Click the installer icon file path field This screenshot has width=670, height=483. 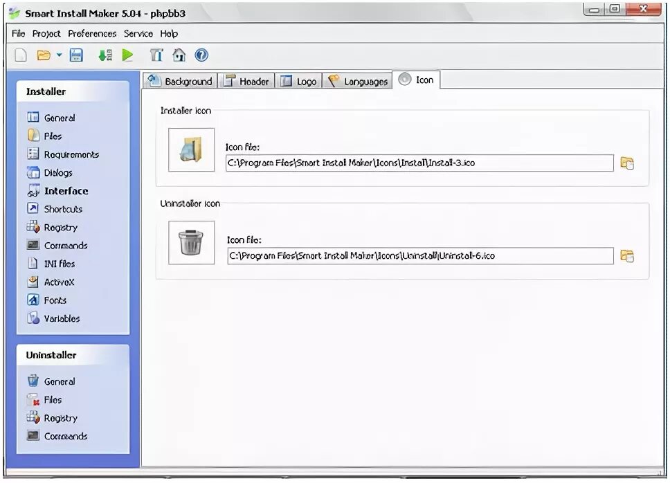(419, 163)
